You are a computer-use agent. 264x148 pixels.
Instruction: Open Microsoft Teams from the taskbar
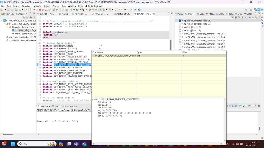(x=77, y=144)
